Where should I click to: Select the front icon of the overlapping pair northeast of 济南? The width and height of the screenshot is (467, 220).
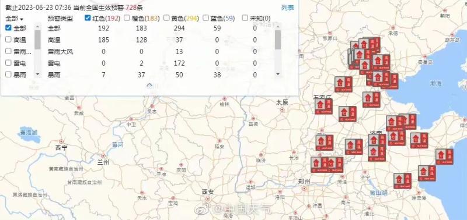(x=395, y=123)
